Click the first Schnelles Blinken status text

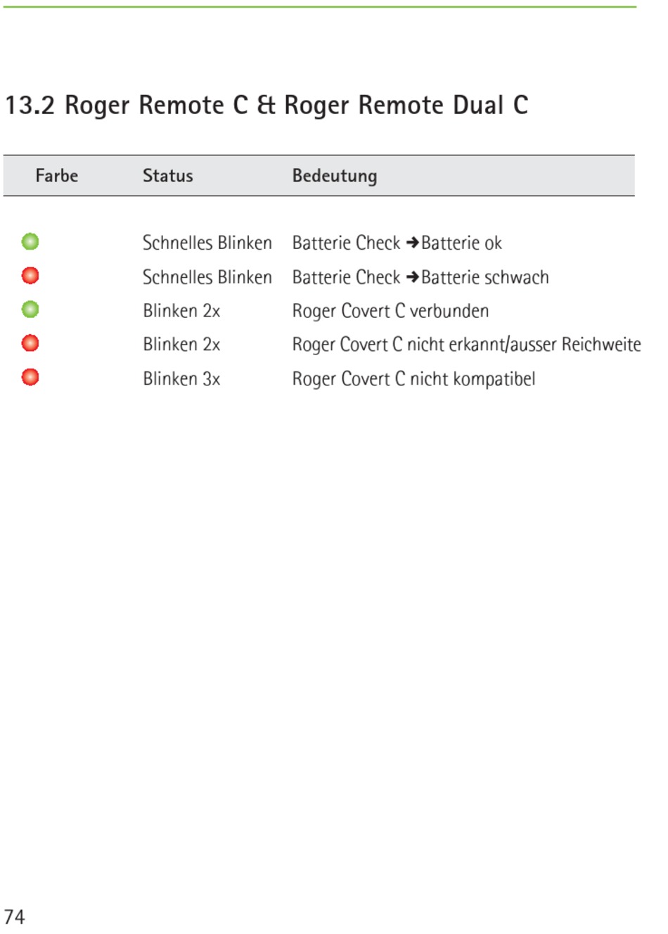(207, 243)
